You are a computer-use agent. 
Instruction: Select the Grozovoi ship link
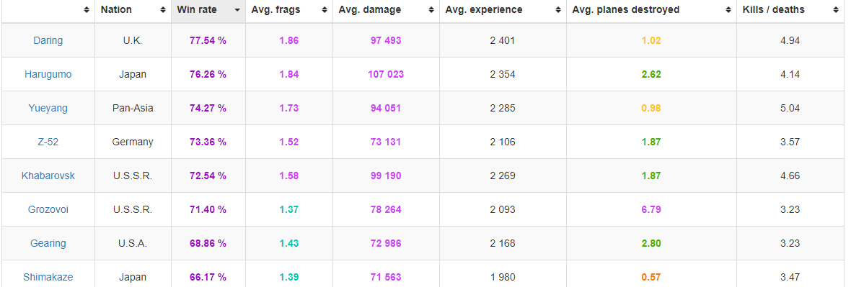pos(48,209)
